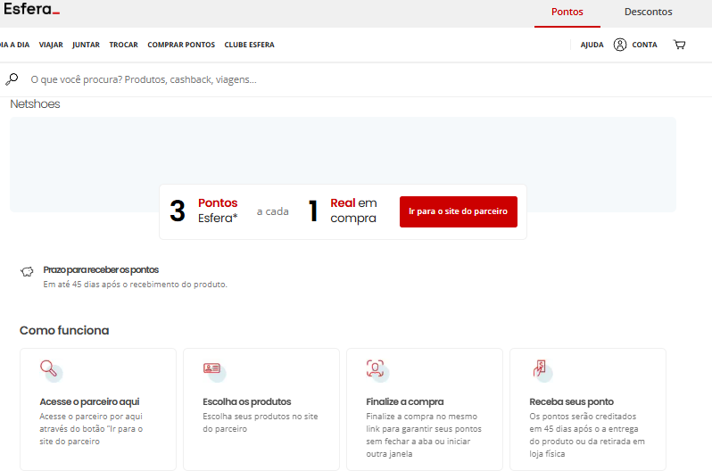The image size is (712, 471).
Task: Switch to the Pontos tab
Action: pos(567,12)
